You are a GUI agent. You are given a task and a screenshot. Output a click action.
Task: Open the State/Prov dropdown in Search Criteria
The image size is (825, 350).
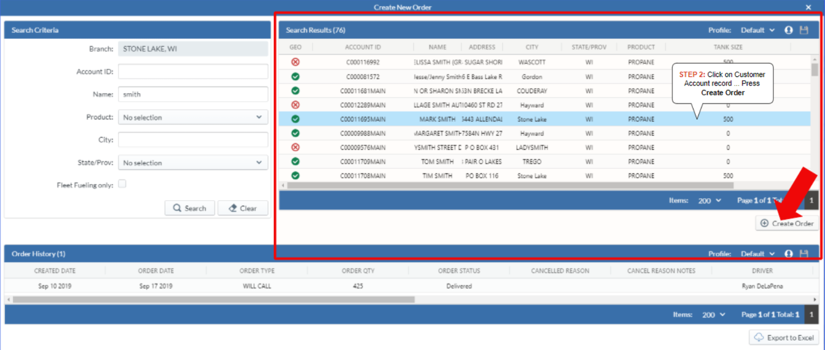pyautogui.click(x=193, y=162)
